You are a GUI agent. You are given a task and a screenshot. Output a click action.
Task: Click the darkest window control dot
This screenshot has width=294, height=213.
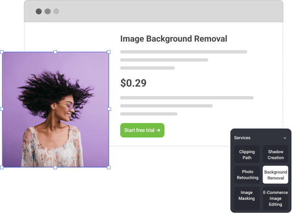click(39, 11)
